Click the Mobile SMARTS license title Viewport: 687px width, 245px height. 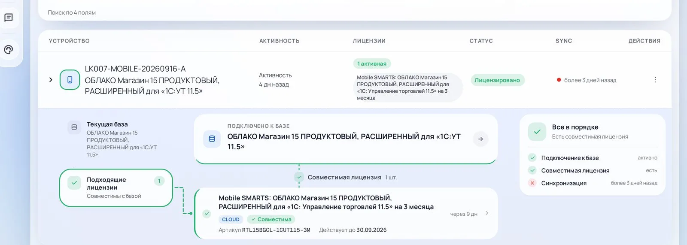point(326,202)
